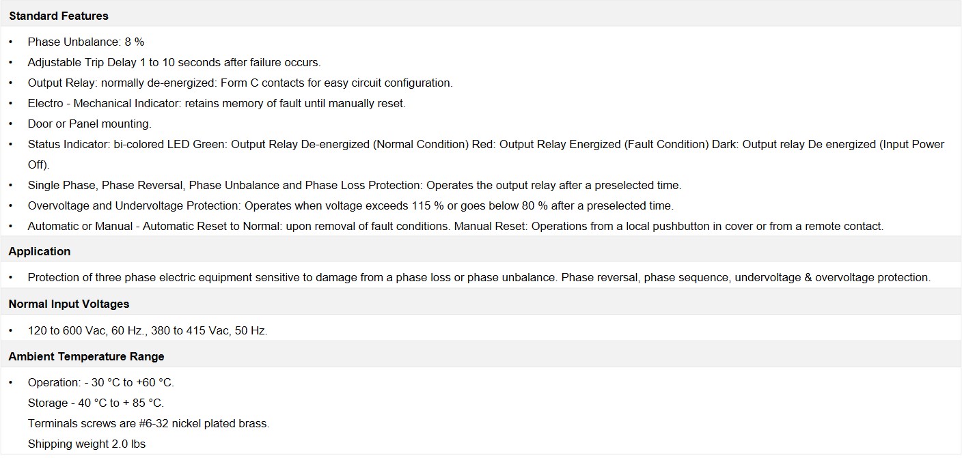Viewport: 962px width, 458px height.
Task: Click the Output Relay normally de-energized line
Action: pyautogui.click(x=240, y=83)
